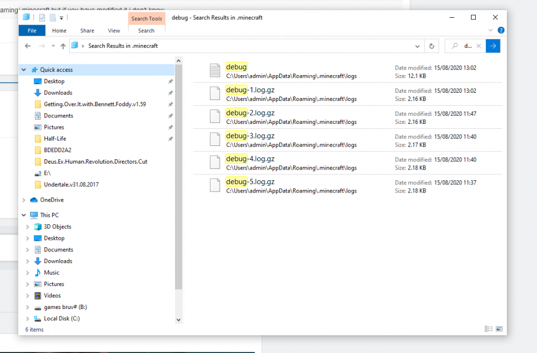
Task: Refresh the search results
Action: pyautogui.click(x=432, y=46)
